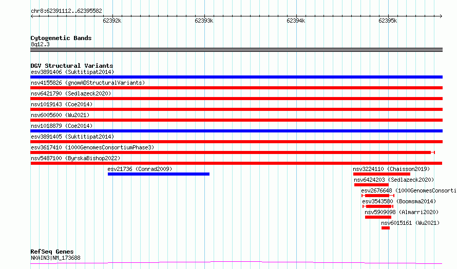Select the nsv4155826 gnomADStructuralVariants label
The image size is (457, 269).
tap(88, 83)
